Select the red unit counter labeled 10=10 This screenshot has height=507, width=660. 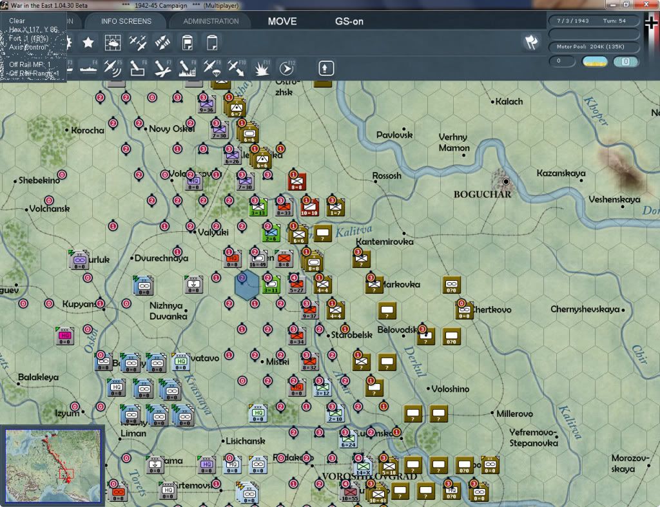tap(309, 207)
